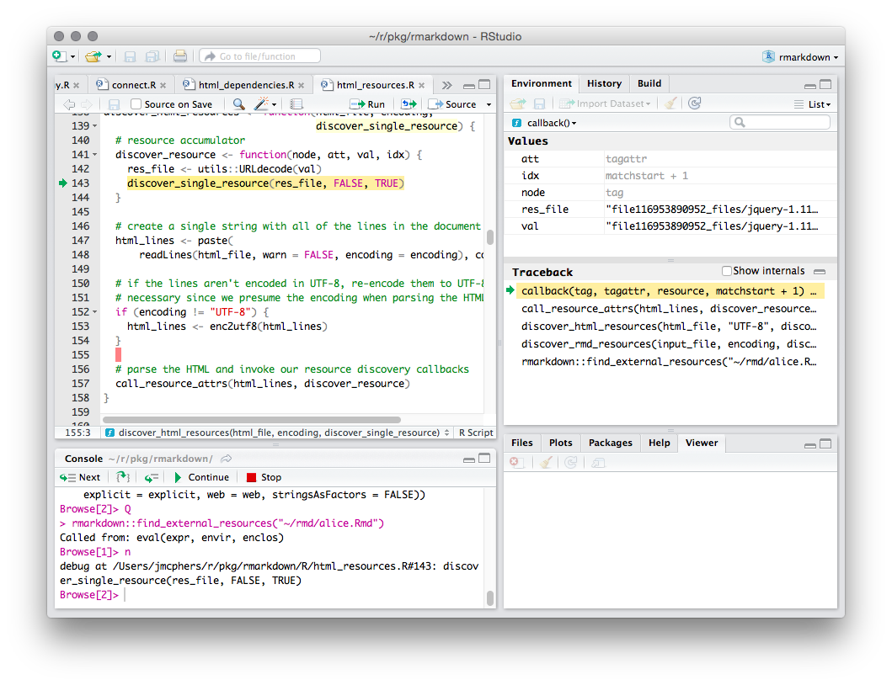Click the refresh icon in the Environment pane
Image resolution: width=892 pixels, height=685 pixels.
click(694, 103)
